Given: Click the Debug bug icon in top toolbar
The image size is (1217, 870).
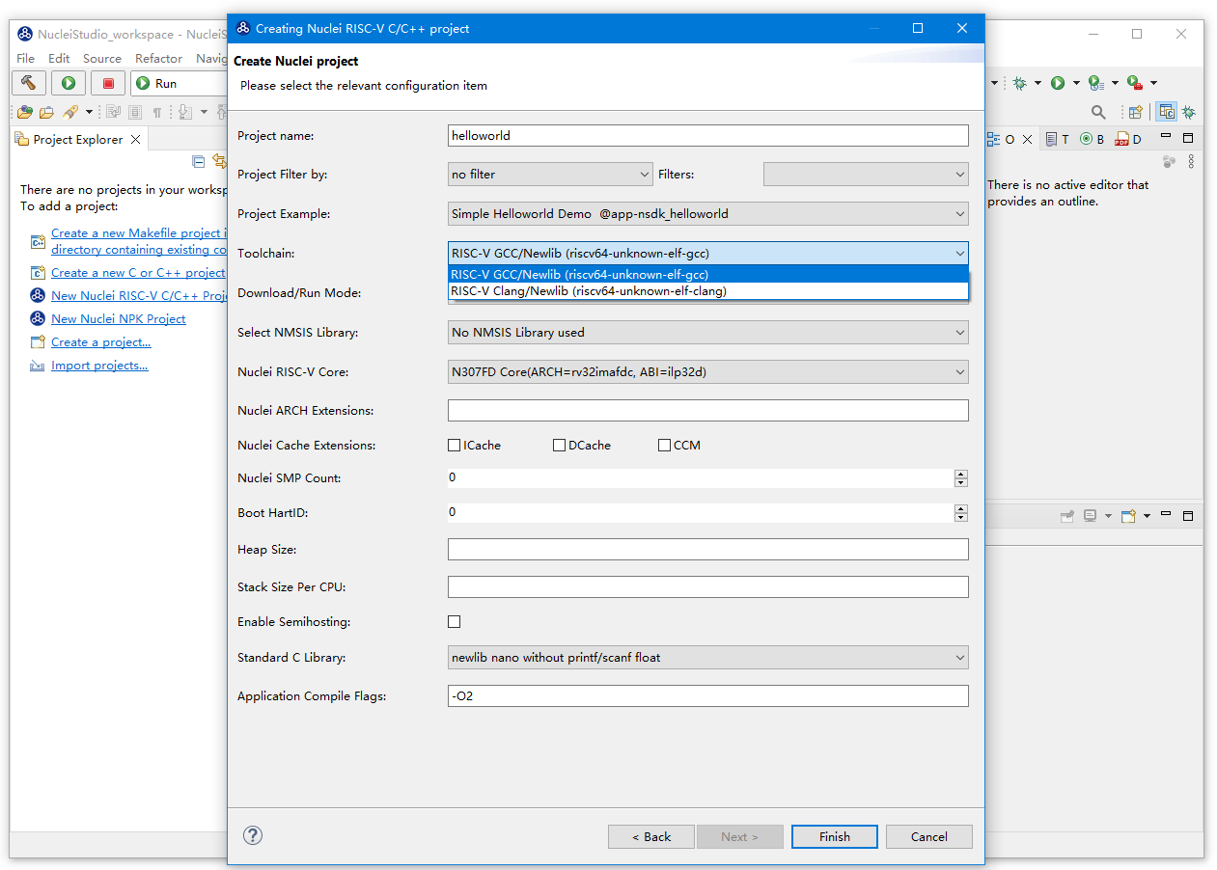Looking at the screenshot, I should tap(1019, 83).
